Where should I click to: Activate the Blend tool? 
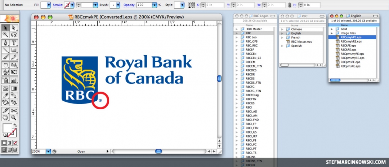point(14,95)
